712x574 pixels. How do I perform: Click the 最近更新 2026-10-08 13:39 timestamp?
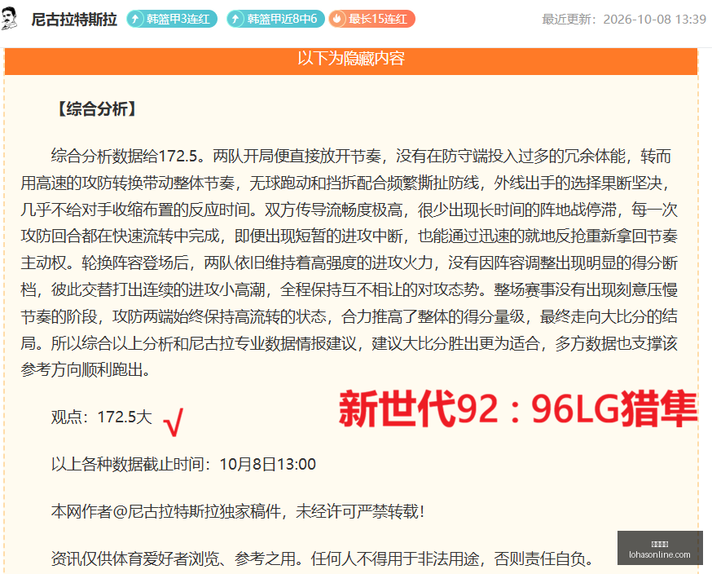click(x=624, y=20)
